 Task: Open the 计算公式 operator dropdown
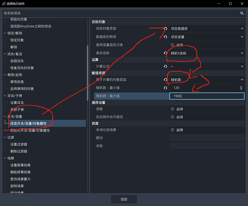[x=207, y=66]
